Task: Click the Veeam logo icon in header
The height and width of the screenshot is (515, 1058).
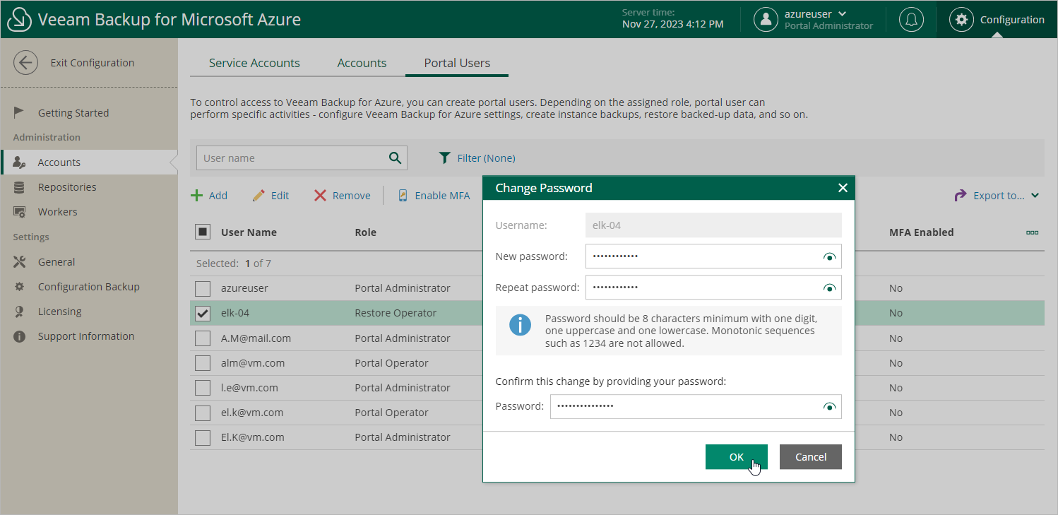Action: [20, 20]
